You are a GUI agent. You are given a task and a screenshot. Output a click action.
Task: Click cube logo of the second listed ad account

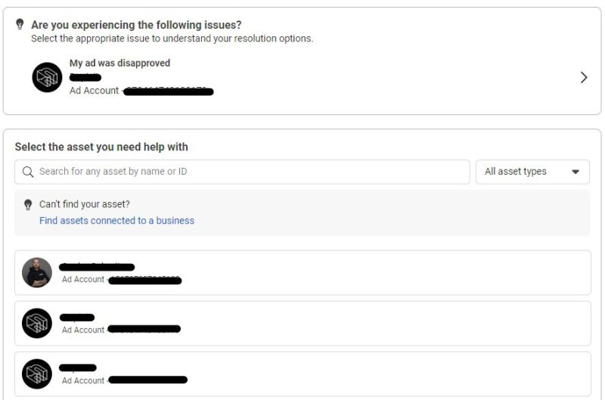tap(37, 323)
